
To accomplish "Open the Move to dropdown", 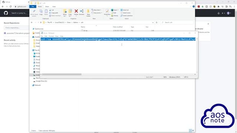I will point(65,13).
